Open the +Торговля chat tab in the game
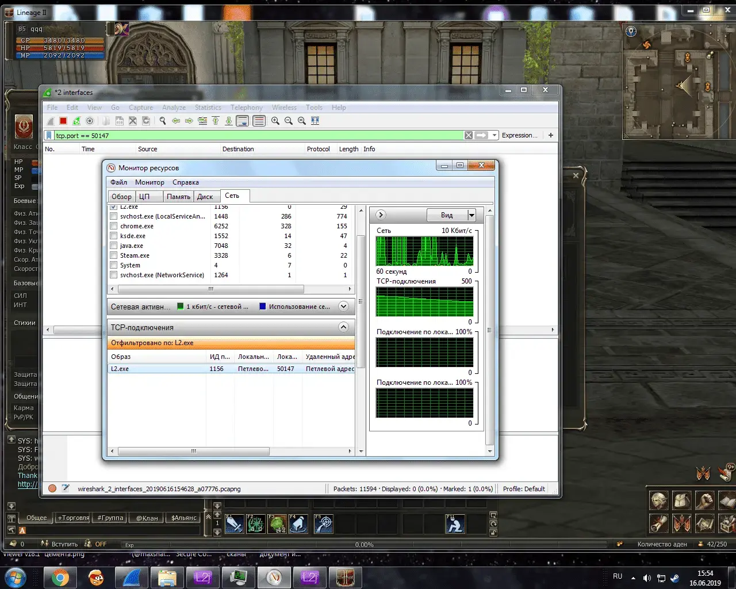 74,518
